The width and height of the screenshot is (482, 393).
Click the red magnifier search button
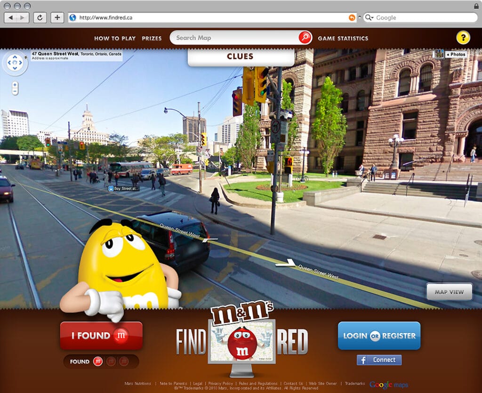click(305, 38)
